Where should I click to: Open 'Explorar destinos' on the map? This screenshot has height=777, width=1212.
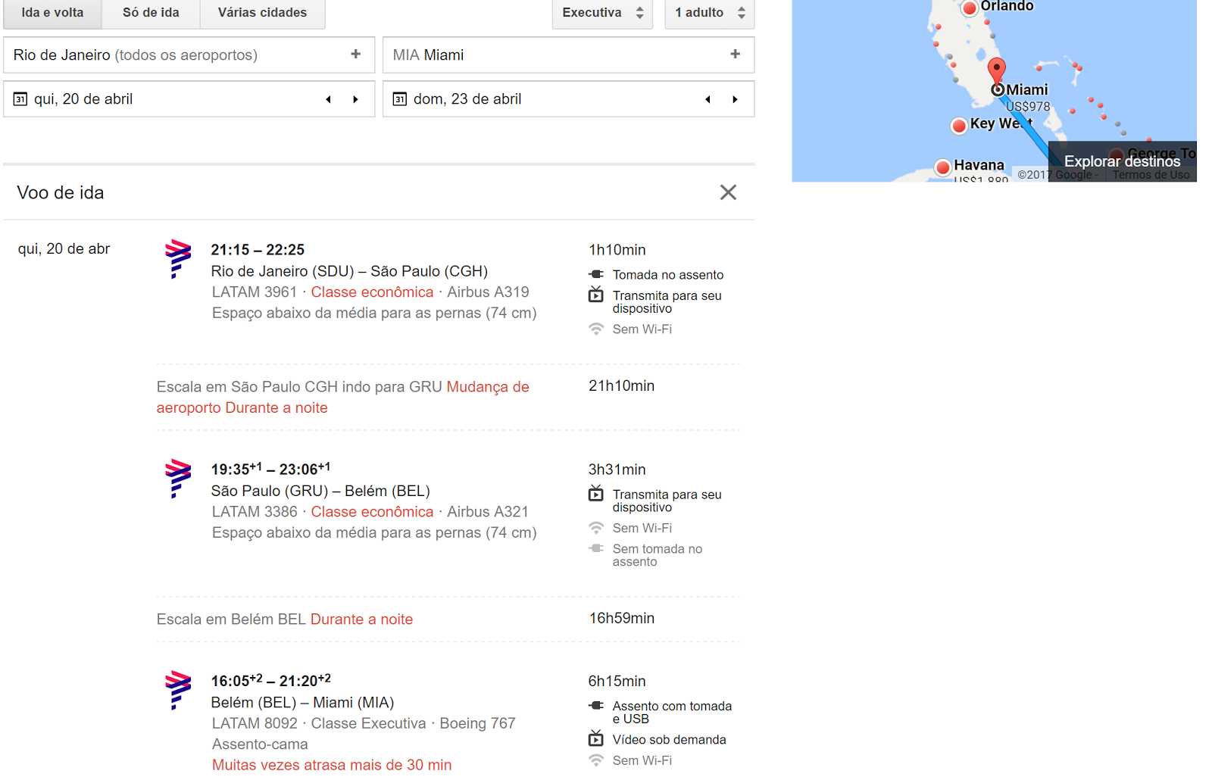(x=1122, y=161)
